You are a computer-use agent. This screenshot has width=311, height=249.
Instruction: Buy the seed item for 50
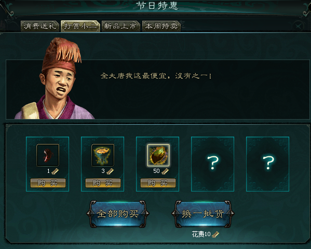pos(158,183)
